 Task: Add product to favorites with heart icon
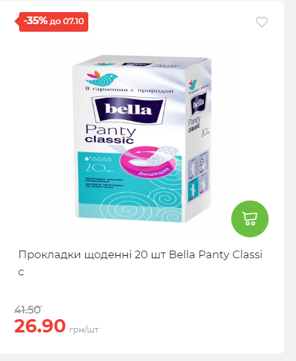[262, 22]
